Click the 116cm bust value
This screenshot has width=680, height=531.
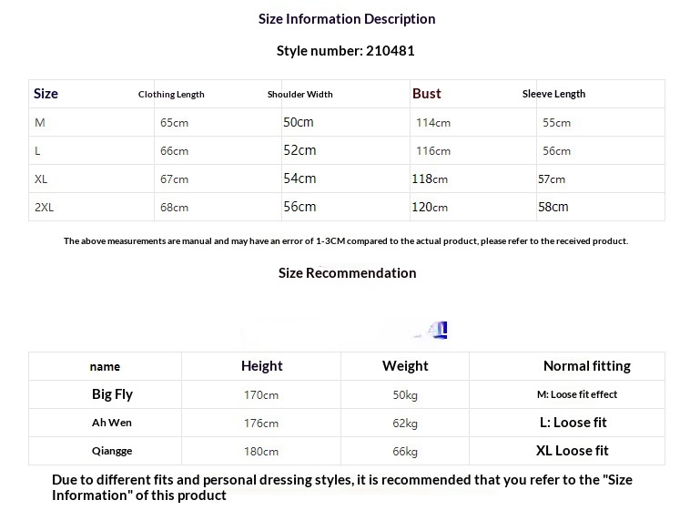point(433,151)
